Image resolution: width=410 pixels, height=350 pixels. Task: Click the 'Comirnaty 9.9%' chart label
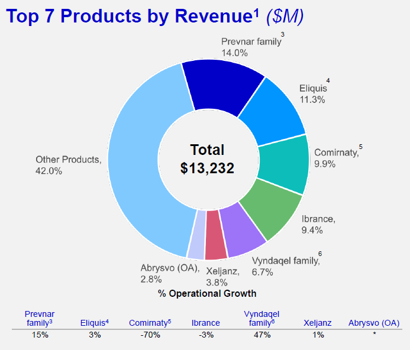coord(338,156)
